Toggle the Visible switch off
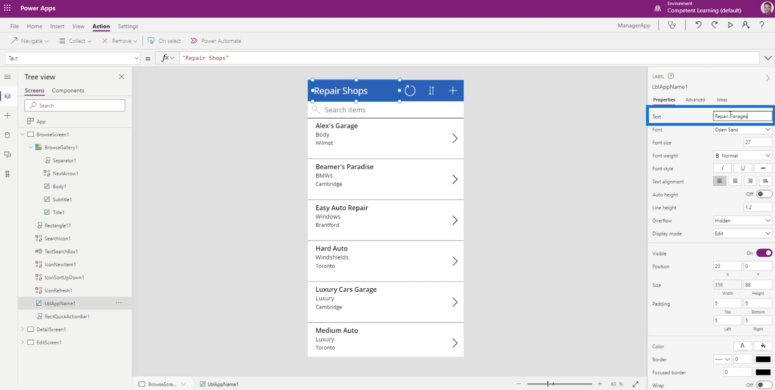 [x=764, y=253]
